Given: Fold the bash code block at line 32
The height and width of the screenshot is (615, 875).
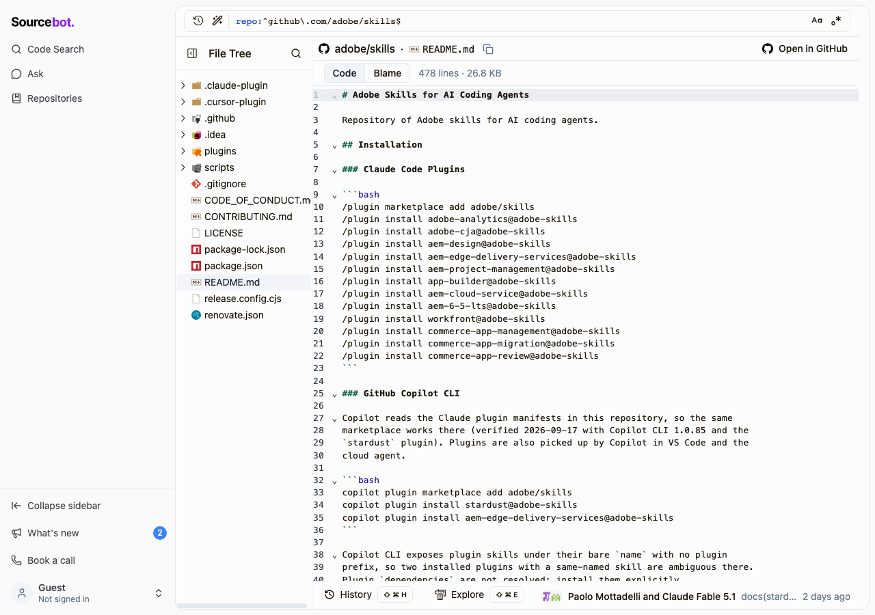Looking at the screenshot, I should tap(334, 481).
